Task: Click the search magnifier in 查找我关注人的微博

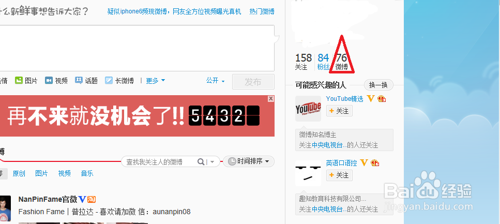Action: [x=201, y=162]
